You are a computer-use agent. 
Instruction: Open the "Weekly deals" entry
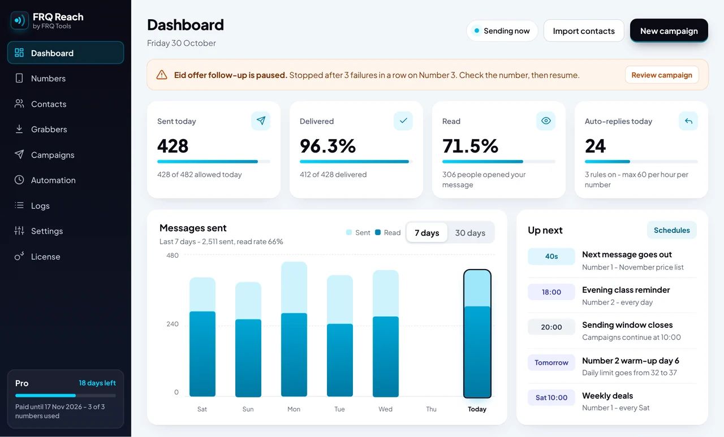tap(612, 401)
